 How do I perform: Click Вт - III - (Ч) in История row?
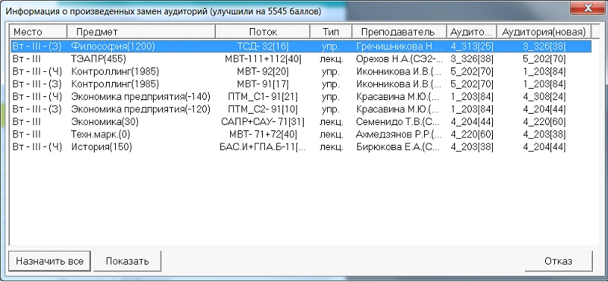pyautogui.click(x=37, y=147)
